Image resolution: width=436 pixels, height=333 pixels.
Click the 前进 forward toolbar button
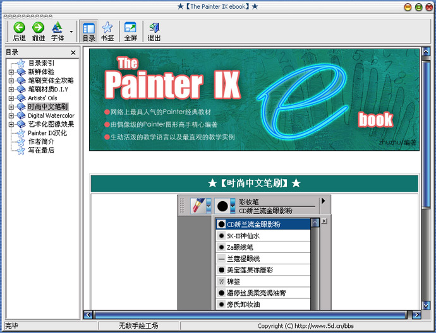39,32
